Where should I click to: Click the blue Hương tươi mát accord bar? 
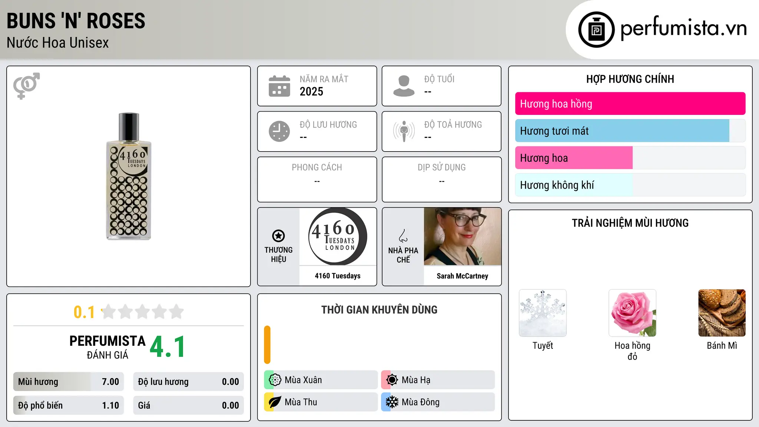(x=630, y=131)
